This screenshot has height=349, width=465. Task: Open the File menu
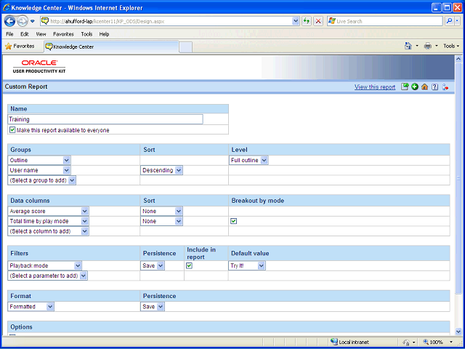coord(9,34)
